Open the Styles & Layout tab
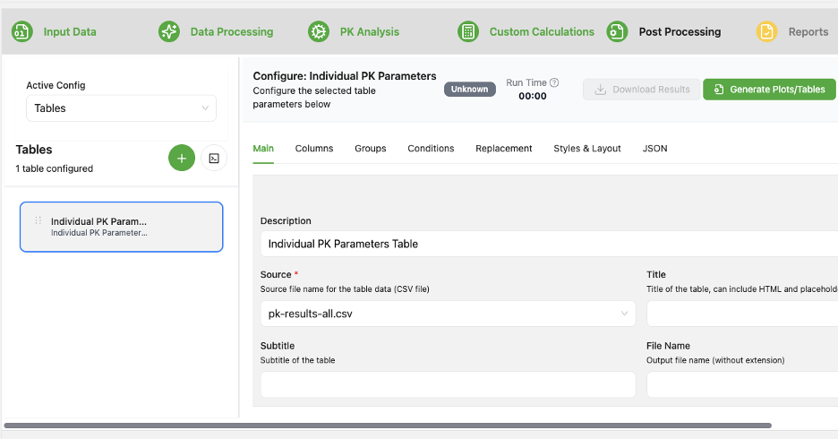Image resolution: width=838 pixels, height=439 pixels. [x=587, y=149]
